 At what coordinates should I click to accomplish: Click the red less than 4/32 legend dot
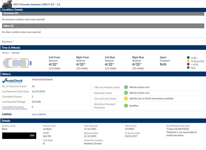click(188, 65)
